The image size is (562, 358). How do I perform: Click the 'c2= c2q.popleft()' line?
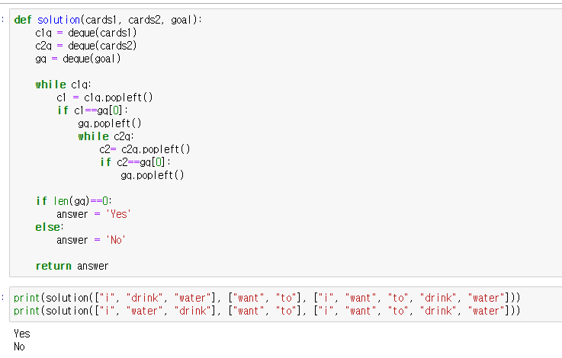[145, 149]
